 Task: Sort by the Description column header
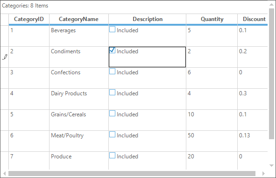[147, 19]
